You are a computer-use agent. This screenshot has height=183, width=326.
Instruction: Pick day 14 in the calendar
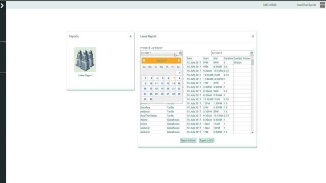click(x=173, y=83)
